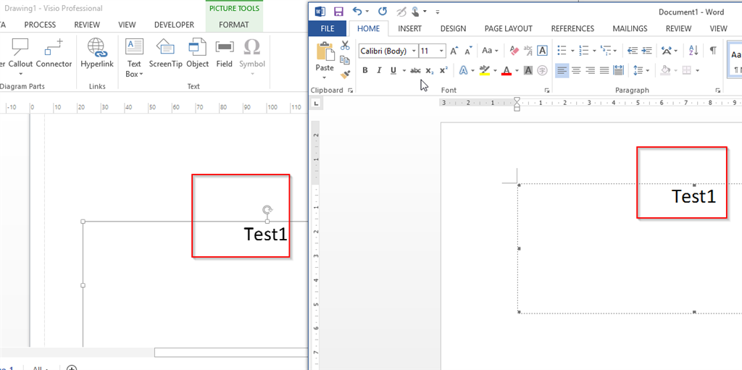Open the Font dialog launcher

(547, 90)
